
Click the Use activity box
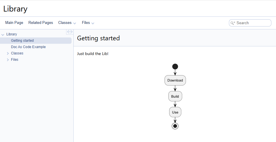[175, 112]
